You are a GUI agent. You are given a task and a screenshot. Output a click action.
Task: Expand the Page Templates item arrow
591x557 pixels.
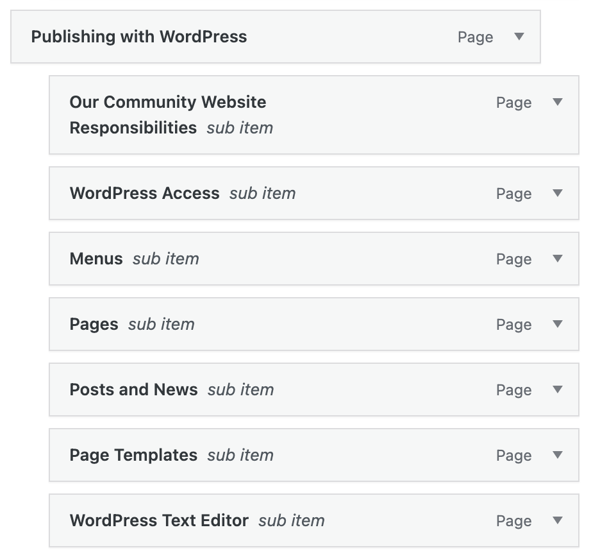click(558, 455)
